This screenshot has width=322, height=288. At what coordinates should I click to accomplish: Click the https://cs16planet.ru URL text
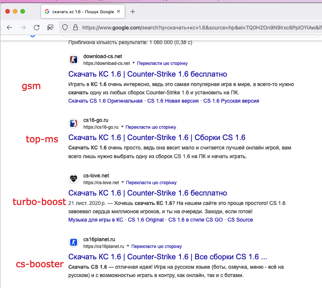(x=104, y=246)
